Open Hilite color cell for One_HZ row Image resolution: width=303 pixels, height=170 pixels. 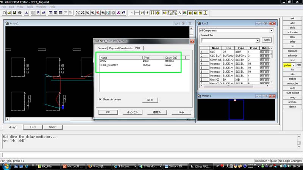pos(265,80)
